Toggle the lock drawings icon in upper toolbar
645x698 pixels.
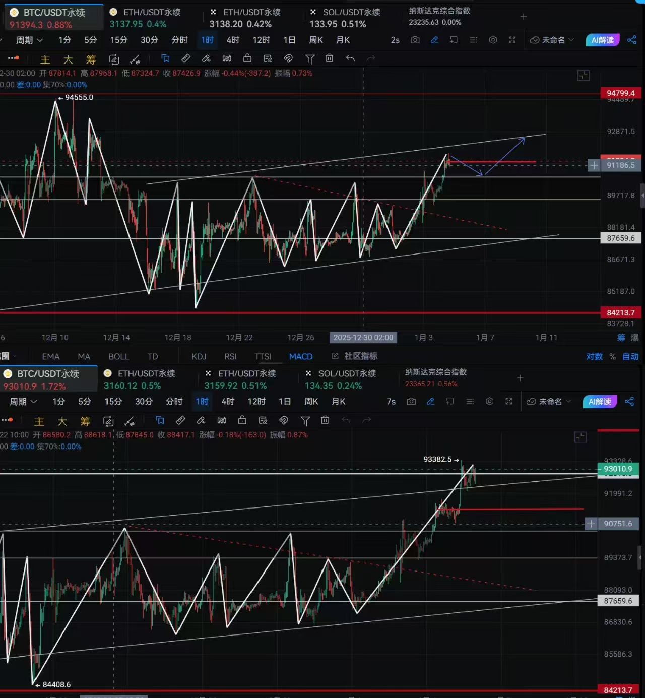click(247, 58)
